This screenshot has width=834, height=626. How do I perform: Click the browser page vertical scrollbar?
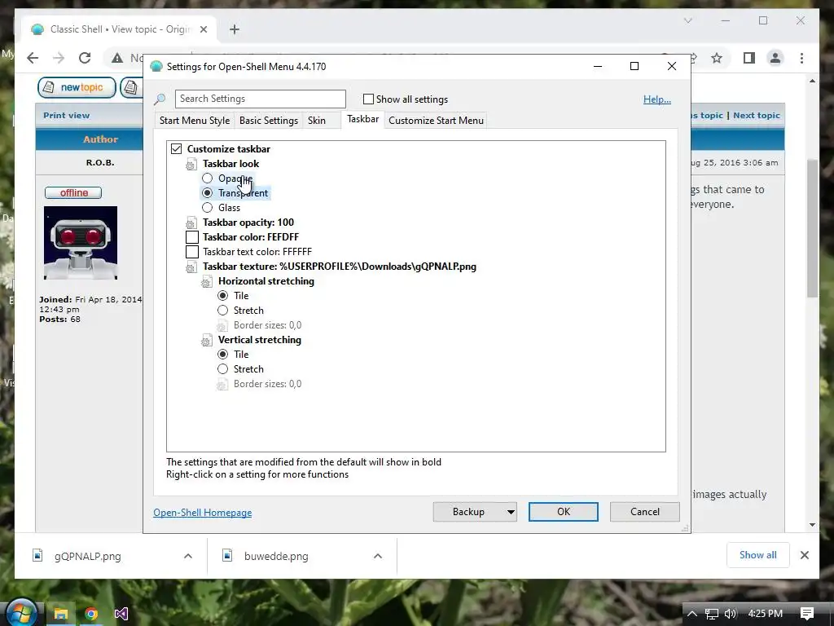click(x=812, y=229)
